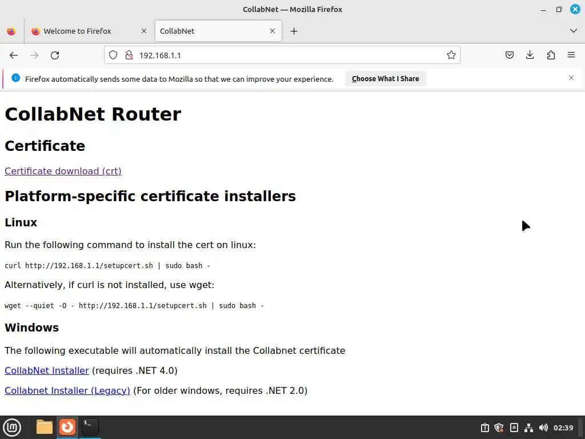Go back to the previous page

click(14, 55)
